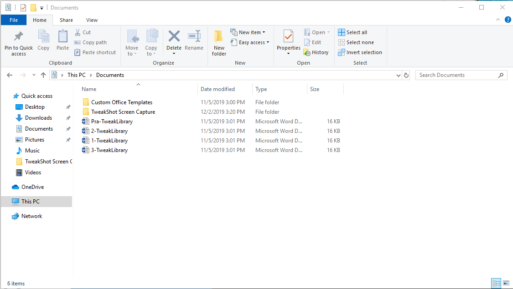Image resolution: width=513 pixels, height=289 pixels.
Task: Collapse the ribbon with the chevron arrow
Action: click(497, 20)
